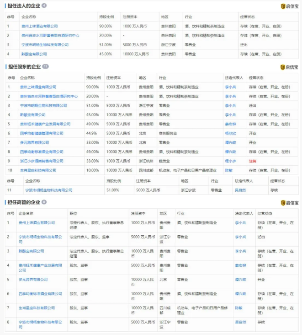Open 黔酿宝有限公司 in the 担任股东 table

[32, 115]
